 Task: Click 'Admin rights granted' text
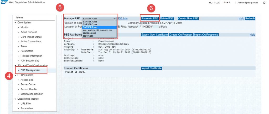pyautogui.click(x=247, y=3)
